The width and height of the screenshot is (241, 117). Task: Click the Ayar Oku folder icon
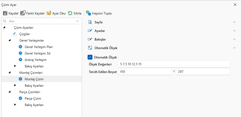tap(49, 13)
